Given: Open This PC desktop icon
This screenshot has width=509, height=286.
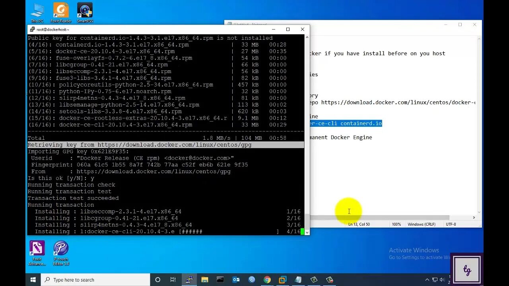Looking at the screenshot, I should coord(37,13).
